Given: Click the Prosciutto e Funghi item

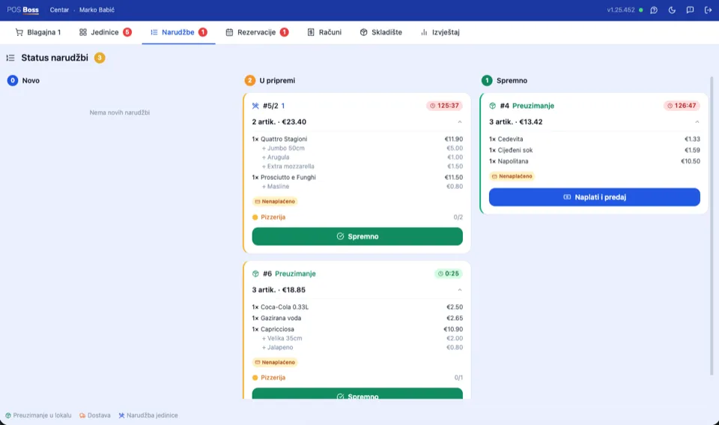Looking at the screenshot, I should (357, 177).
